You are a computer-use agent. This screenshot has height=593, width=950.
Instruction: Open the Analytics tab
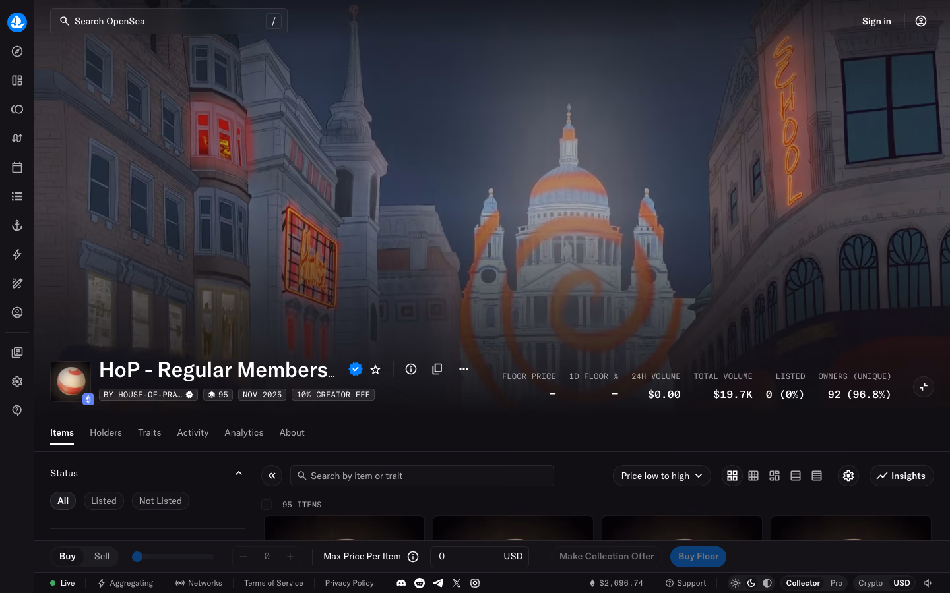click(244, 432)
